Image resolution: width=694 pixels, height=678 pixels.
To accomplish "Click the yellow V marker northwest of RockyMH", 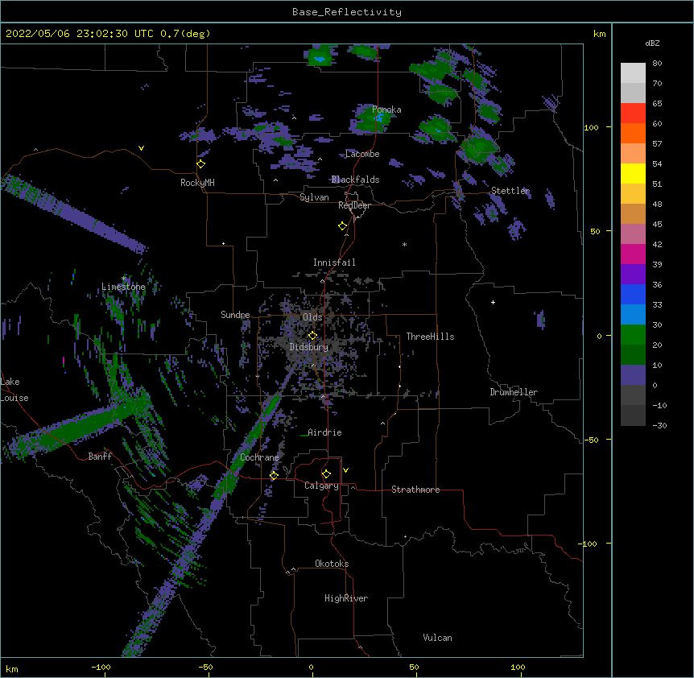I will point(141,148).
